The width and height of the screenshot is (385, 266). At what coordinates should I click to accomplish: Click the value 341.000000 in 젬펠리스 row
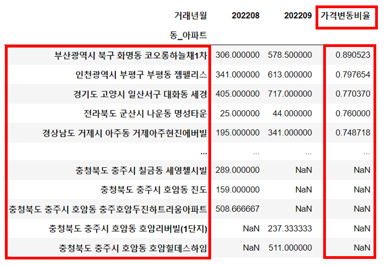coord(237,74)
